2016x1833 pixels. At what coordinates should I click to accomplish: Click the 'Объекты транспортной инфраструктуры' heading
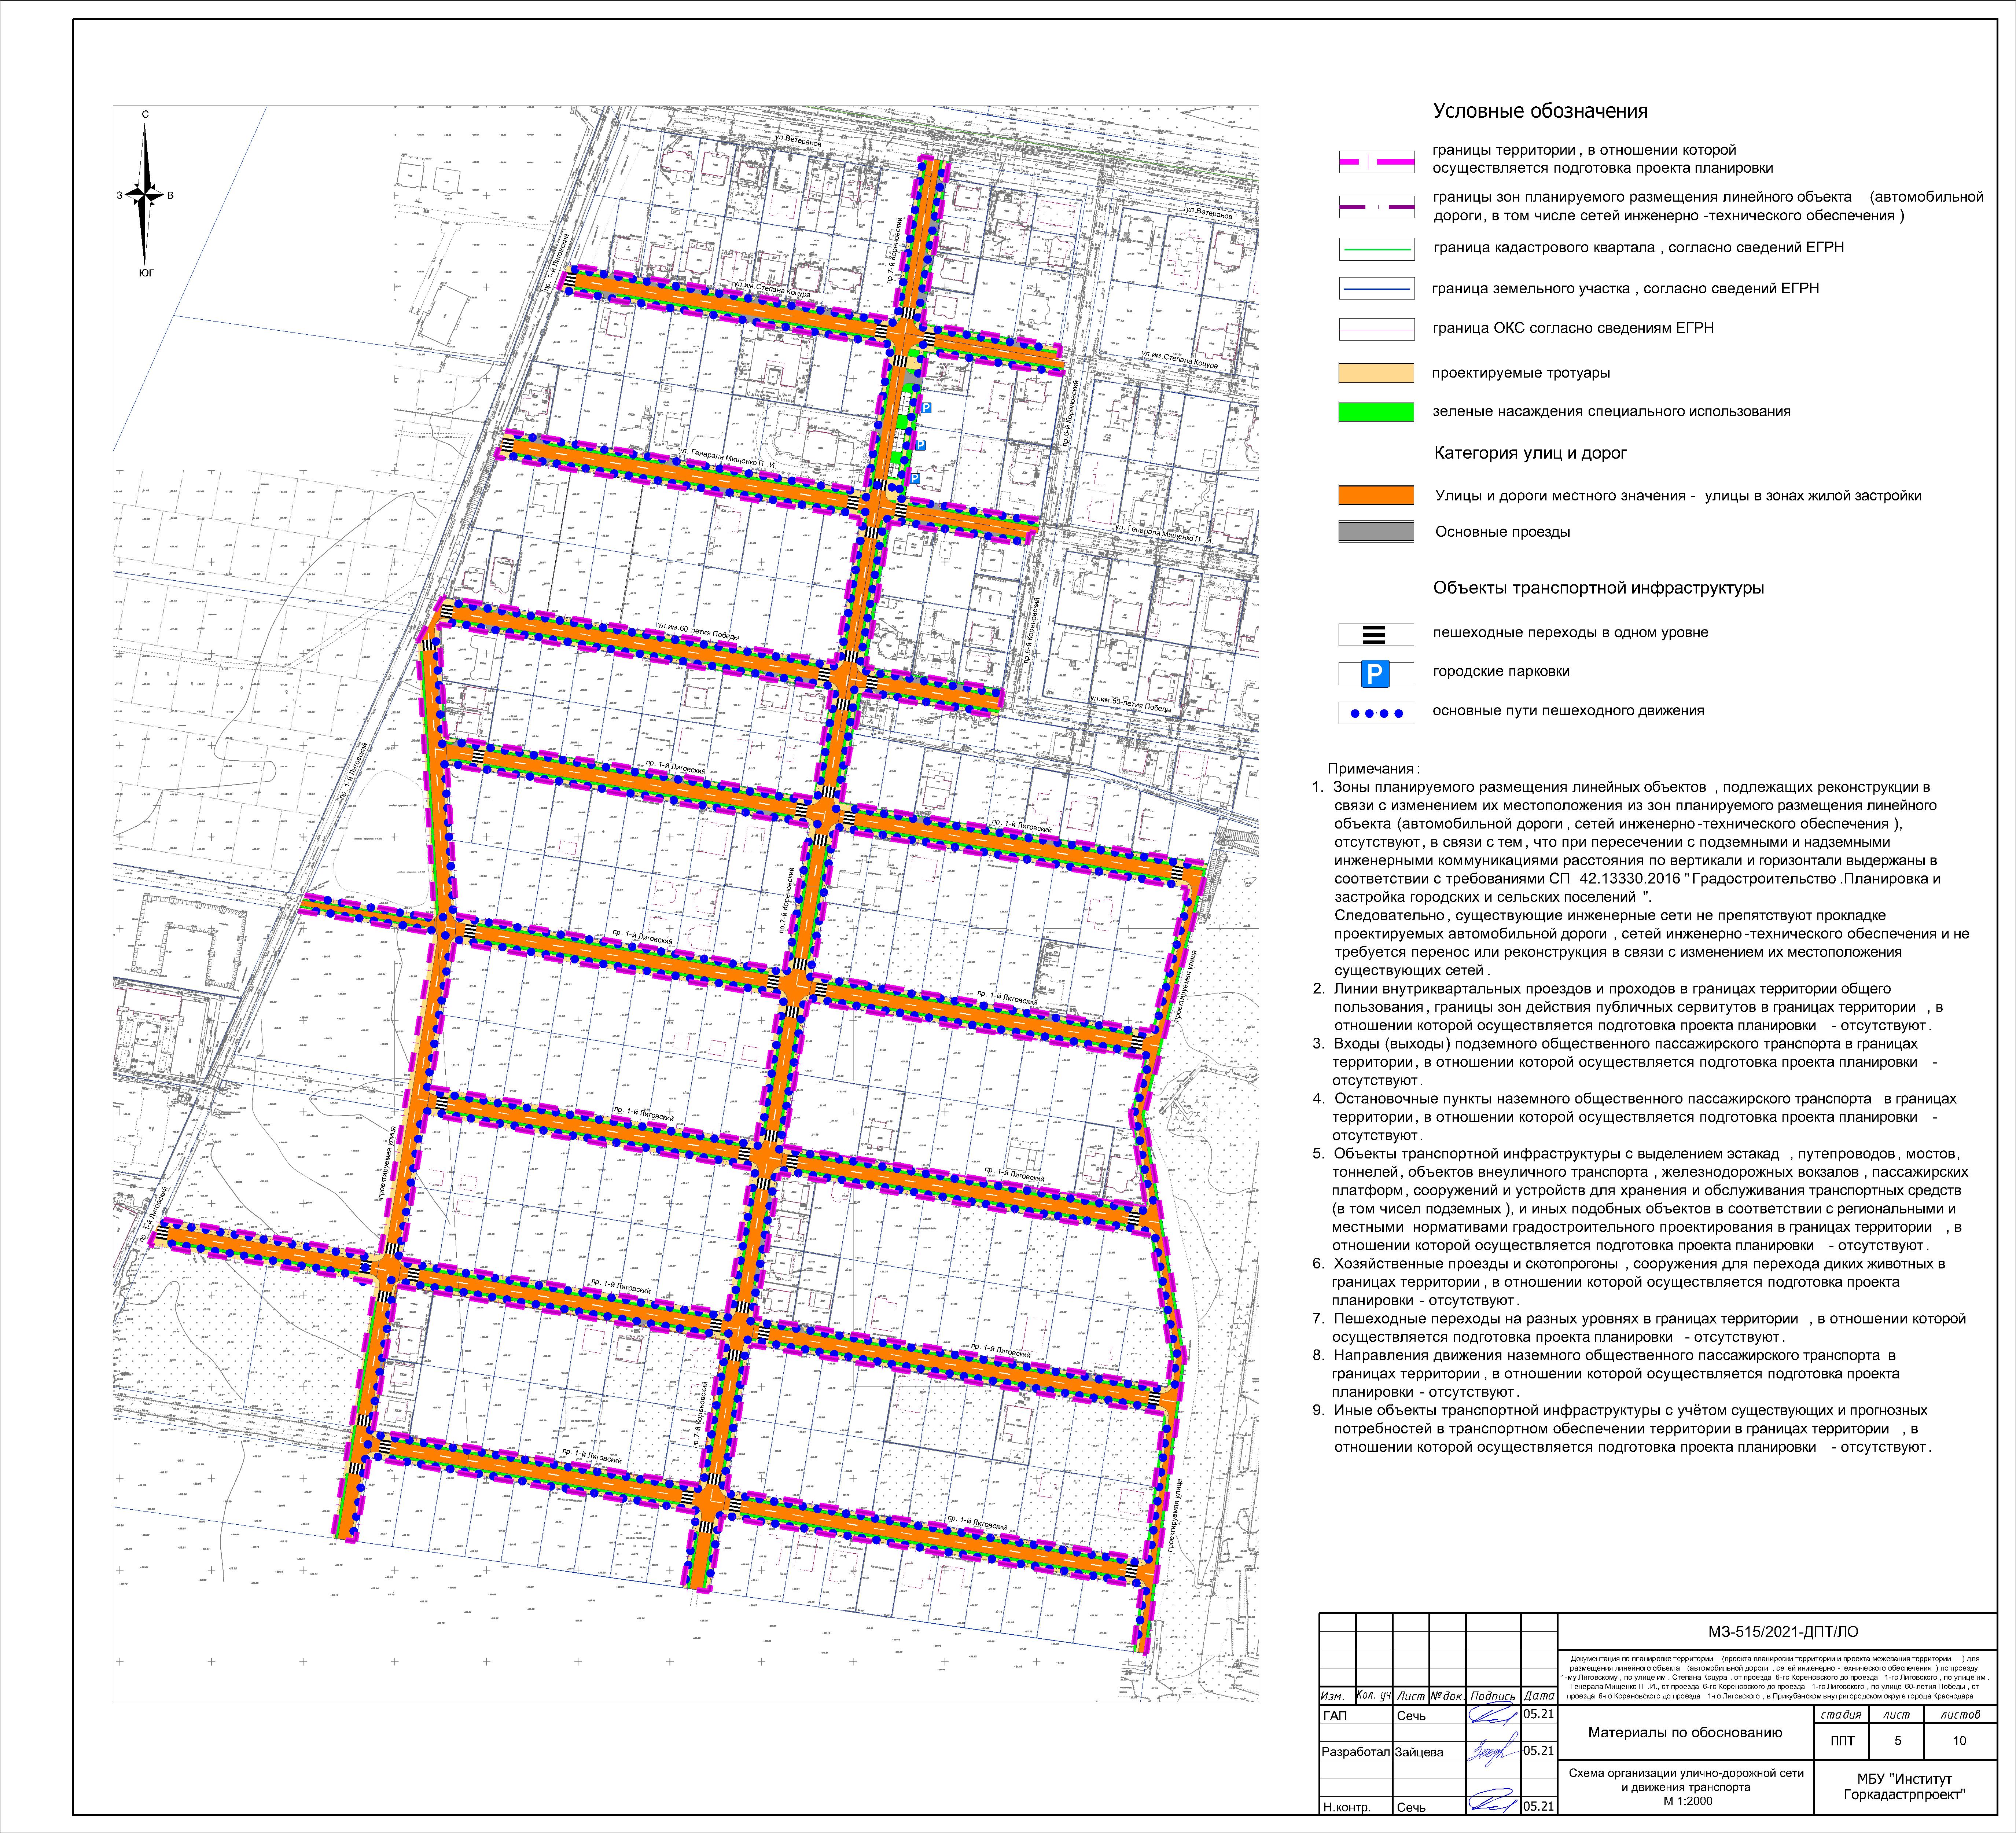(x=1598, y=588)
